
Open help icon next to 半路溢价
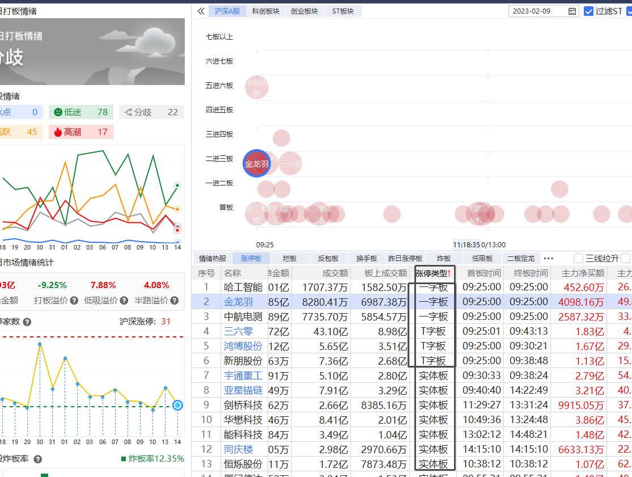pyautogui.click(x=175, y=301)
